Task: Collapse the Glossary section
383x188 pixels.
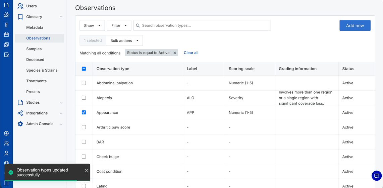Action: click(x=61, y=17)
